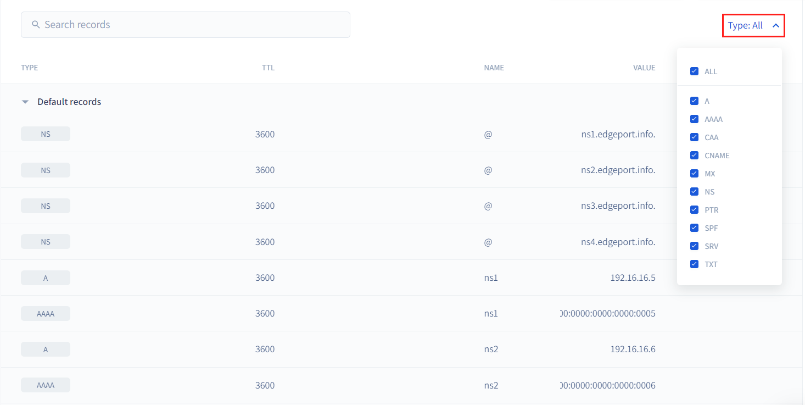Uncheck the CAA filter checkbox
805x405 pixels.
(x=694, y=137)
